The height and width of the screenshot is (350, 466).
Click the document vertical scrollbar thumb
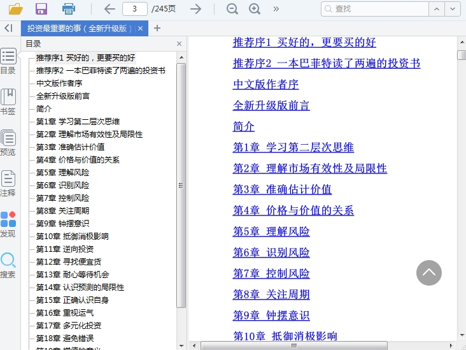(x=462, y=55)
